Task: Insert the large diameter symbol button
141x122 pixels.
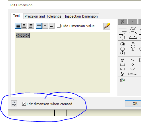Action: pyautogui.click(x=123, y=22)
